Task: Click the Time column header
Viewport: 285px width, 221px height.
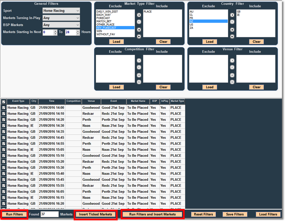Action: click(x=51, y=101)
